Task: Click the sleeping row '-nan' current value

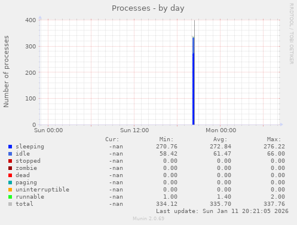Action: click(116, 147)
